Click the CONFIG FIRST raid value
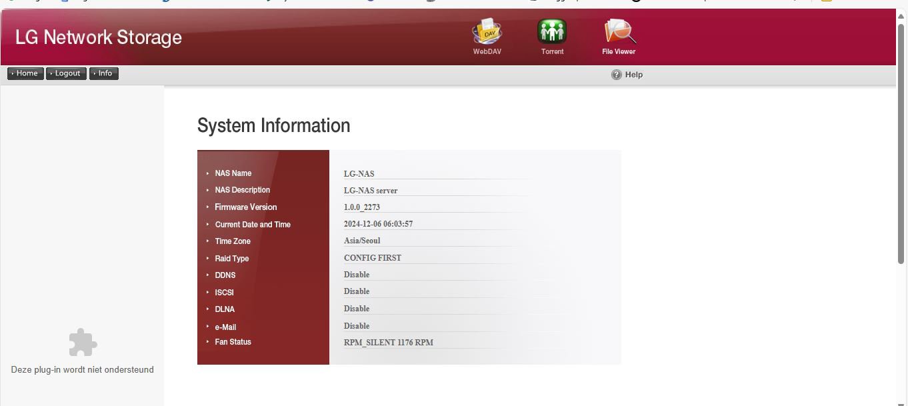908x406 pixels. pyautogui.click(x=373, y=258)
